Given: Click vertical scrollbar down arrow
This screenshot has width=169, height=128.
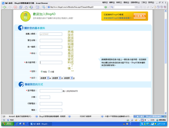Looking at the screenshot, I should pos(166,113).
